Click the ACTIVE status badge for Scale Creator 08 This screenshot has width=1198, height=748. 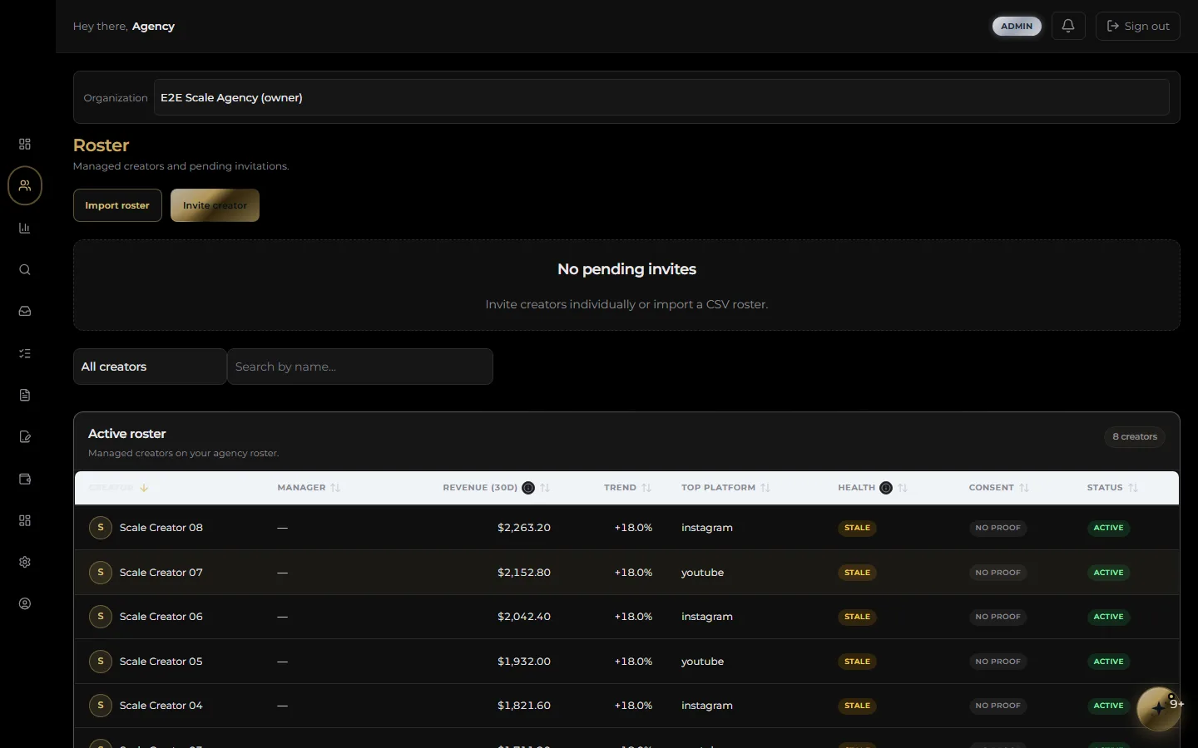coord(1108,528)
